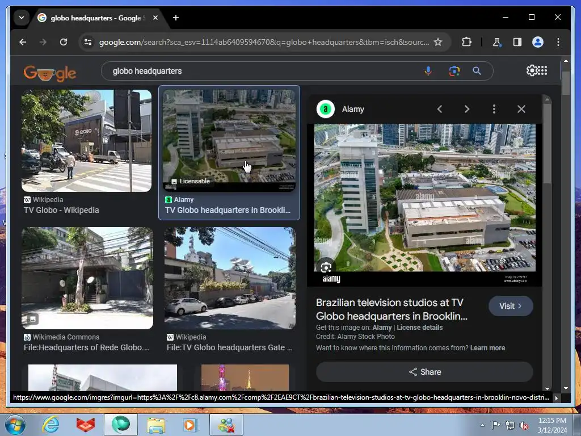Click the Google doodle logo
Screen dimensions: 581x436
coord(50,73)
